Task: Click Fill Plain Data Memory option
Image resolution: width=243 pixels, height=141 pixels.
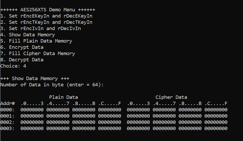Action: click(36, 41)
